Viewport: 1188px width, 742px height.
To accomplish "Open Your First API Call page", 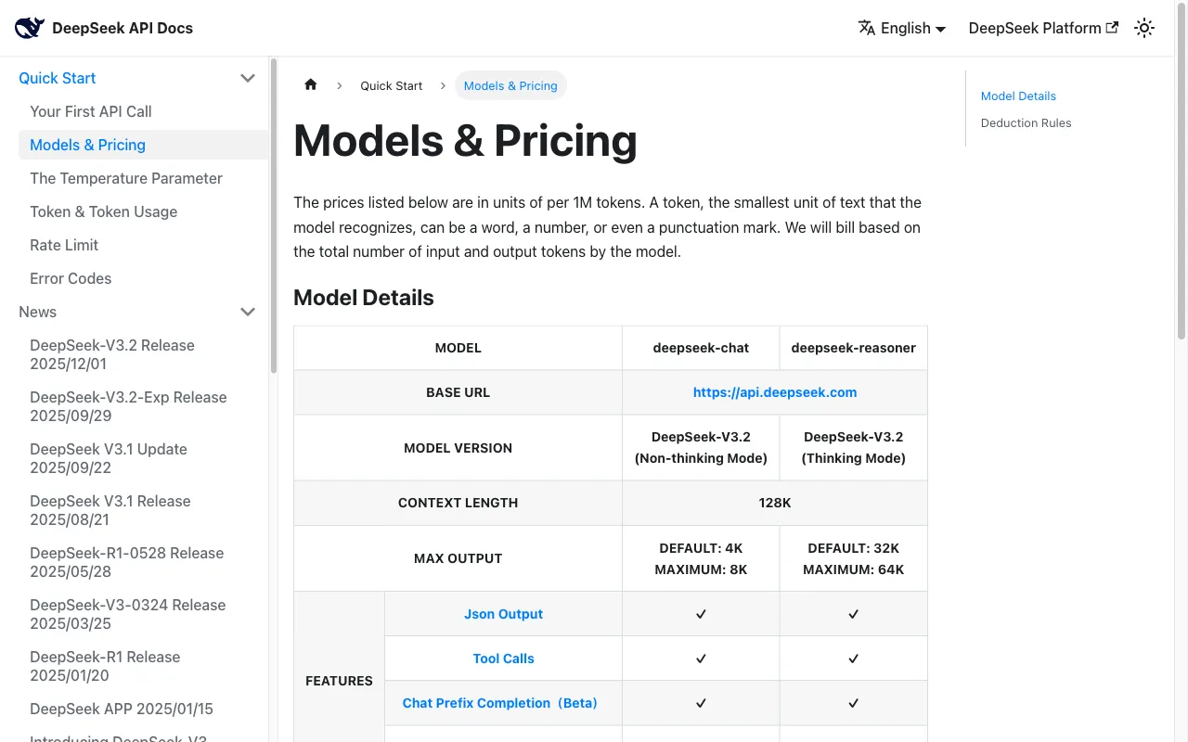I will (91, 111).
